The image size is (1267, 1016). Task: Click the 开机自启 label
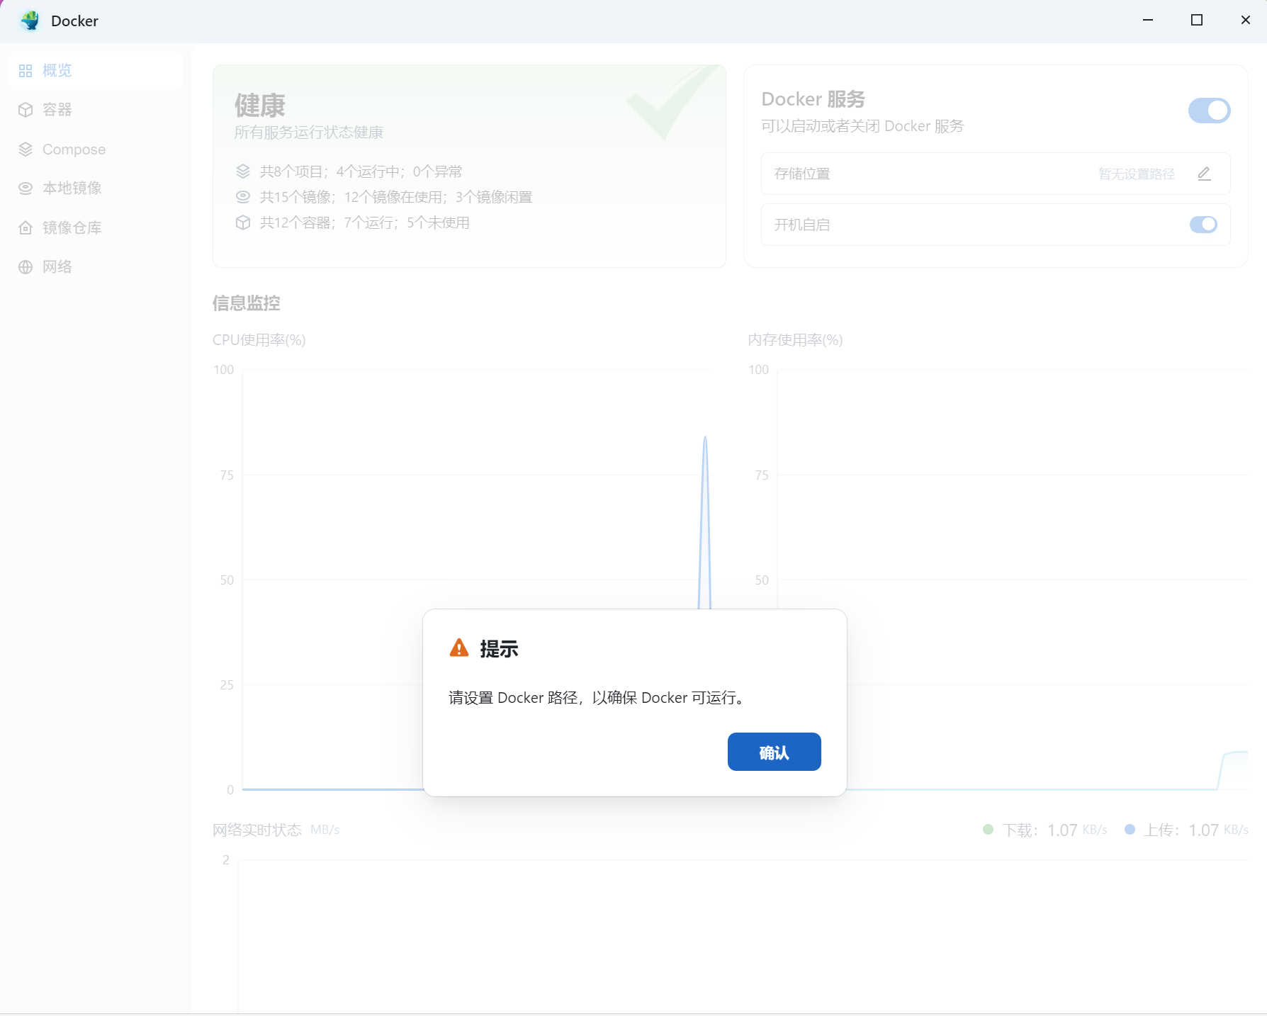pos(802,225)
